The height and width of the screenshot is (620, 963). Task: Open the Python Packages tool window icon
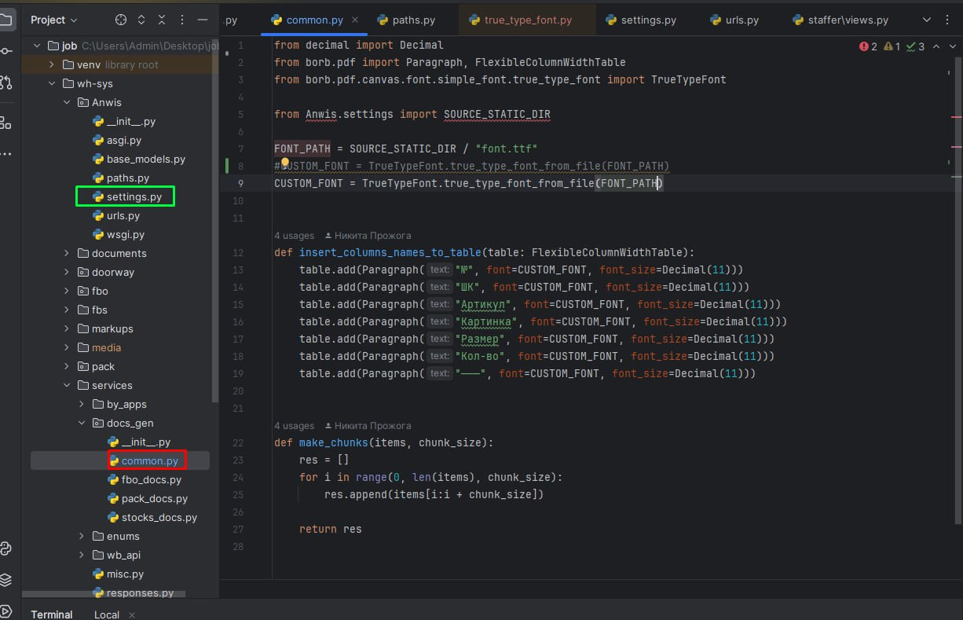click(6, 580)
